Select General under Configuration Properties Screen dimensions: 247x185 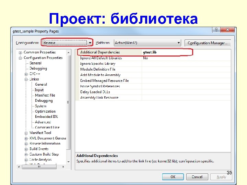pos(35,63)
